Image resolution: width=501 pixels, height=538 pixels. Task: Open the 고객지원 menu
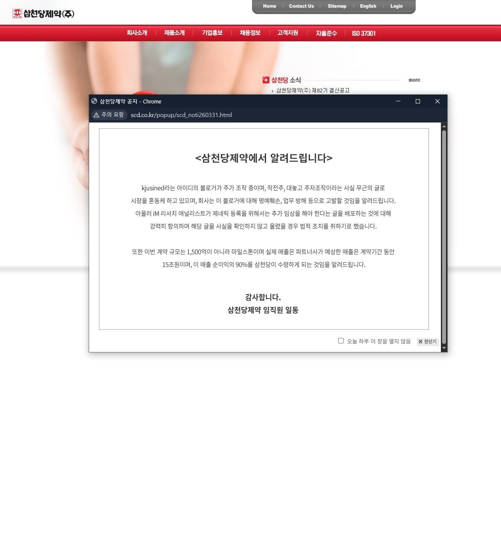click(288, 33)
